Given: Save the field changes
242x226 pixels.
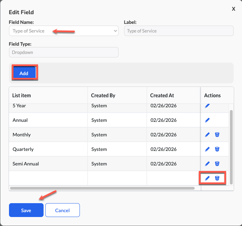Looking at the screenshot, I should pos(26,210).
